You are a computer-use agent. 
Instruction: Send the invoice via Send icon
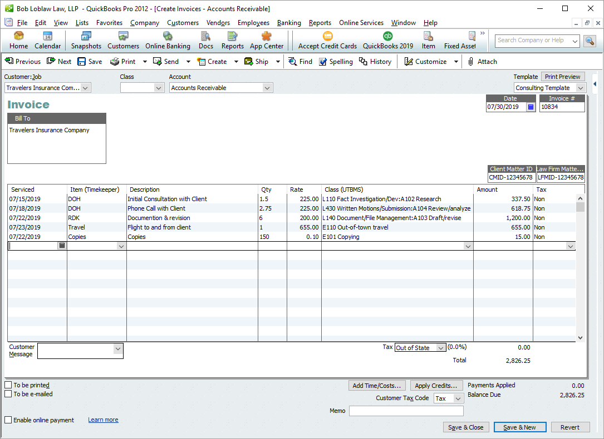pyautogui.click(x=166, y=62)
